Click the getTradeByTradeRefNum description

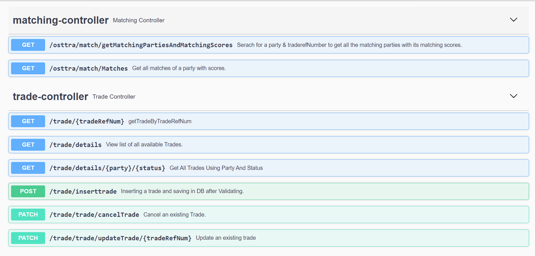160,121
